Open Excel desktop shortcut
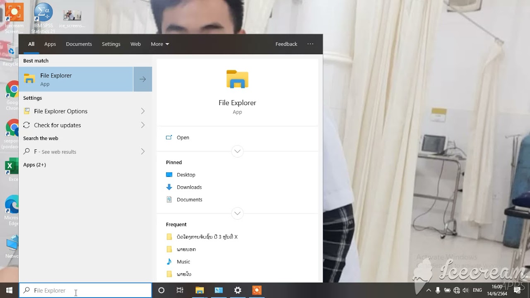The image size is (530, 298). pos(12,170)
